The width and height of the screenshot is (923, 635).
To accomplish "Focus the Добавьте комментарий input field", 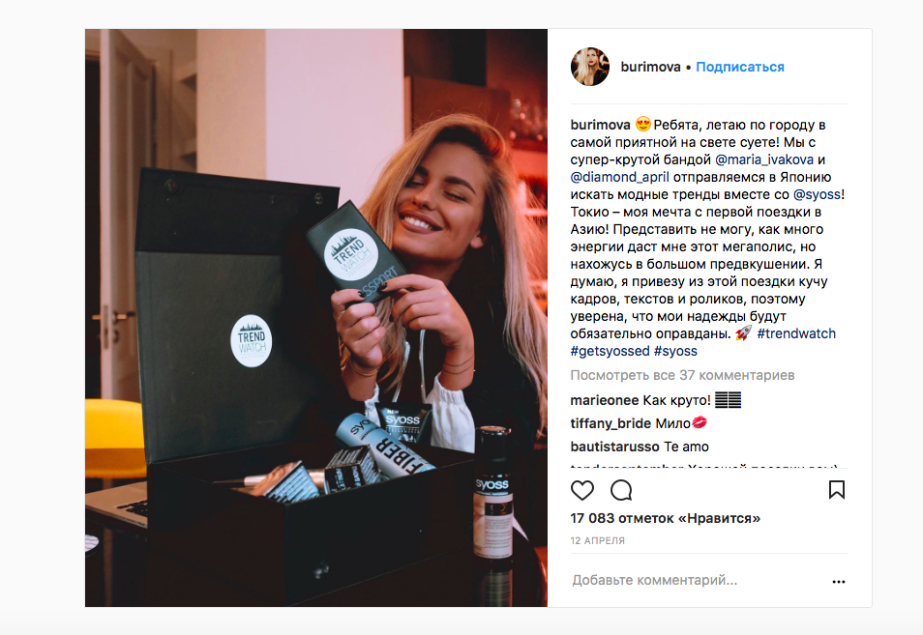I will (698, 581).
